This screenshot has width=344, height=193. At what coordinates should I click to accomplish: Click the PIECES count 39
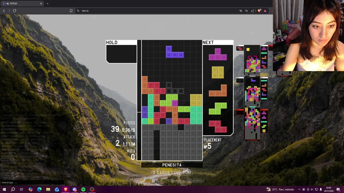point(115,129)
